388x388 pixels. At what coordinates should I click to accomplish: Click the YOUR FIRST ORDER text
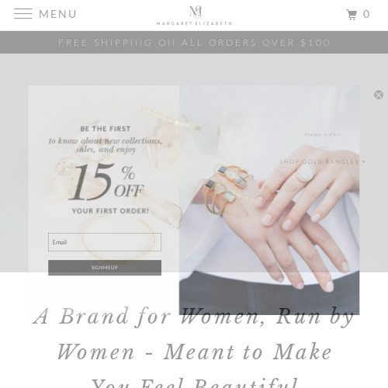[x=110, y=211]
